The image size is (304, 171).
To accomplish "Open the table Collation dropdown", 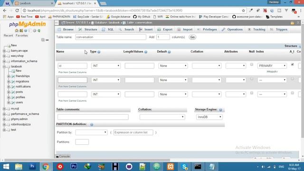I will 162,117.
